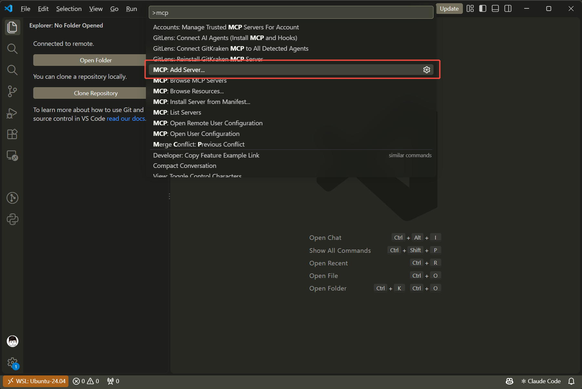Open the Run and Debug view
The width and height of the screenshot is (582, 389).
pyautogui.click(x=12, y=113)
